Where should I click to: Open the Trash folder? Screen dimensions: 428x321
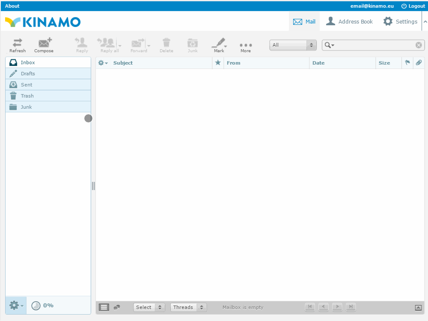(x=27, y=96)
